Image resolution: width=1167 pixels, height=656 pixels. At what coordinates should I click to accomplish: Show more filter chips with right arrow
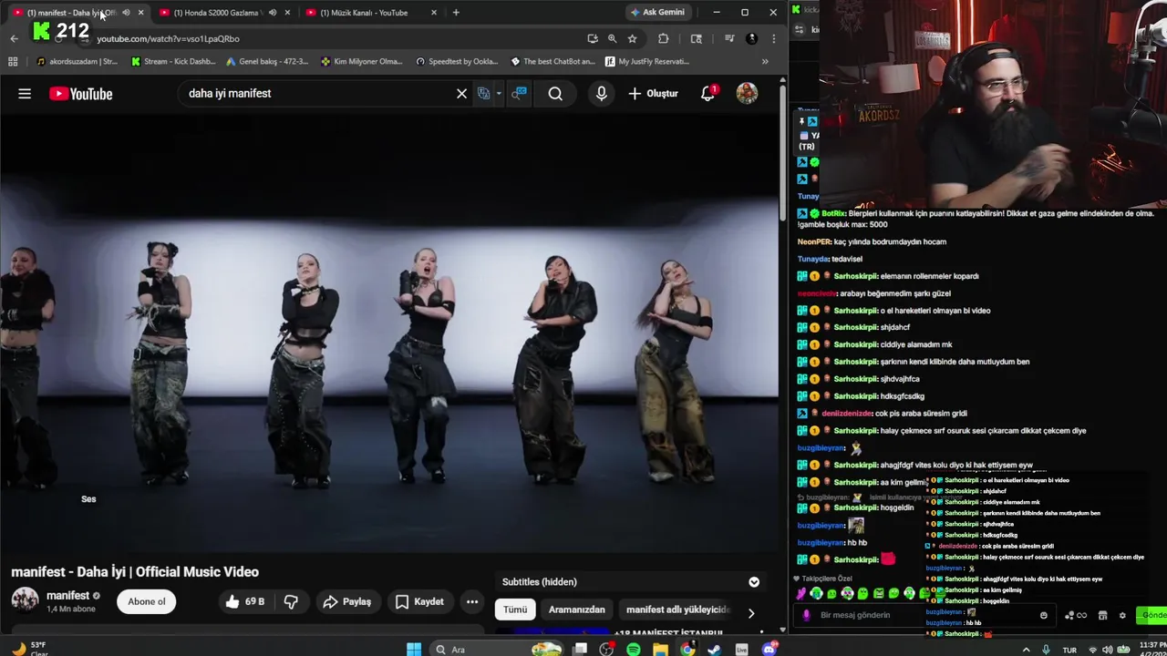click(750, 613)
